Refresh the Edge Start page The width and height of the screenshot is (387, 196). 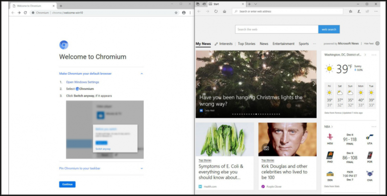pyautogui.click(x=216, y=11)
